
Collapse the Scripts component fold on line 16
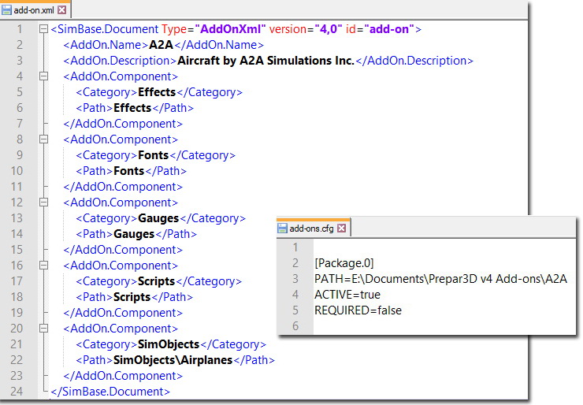click(43, 266)
